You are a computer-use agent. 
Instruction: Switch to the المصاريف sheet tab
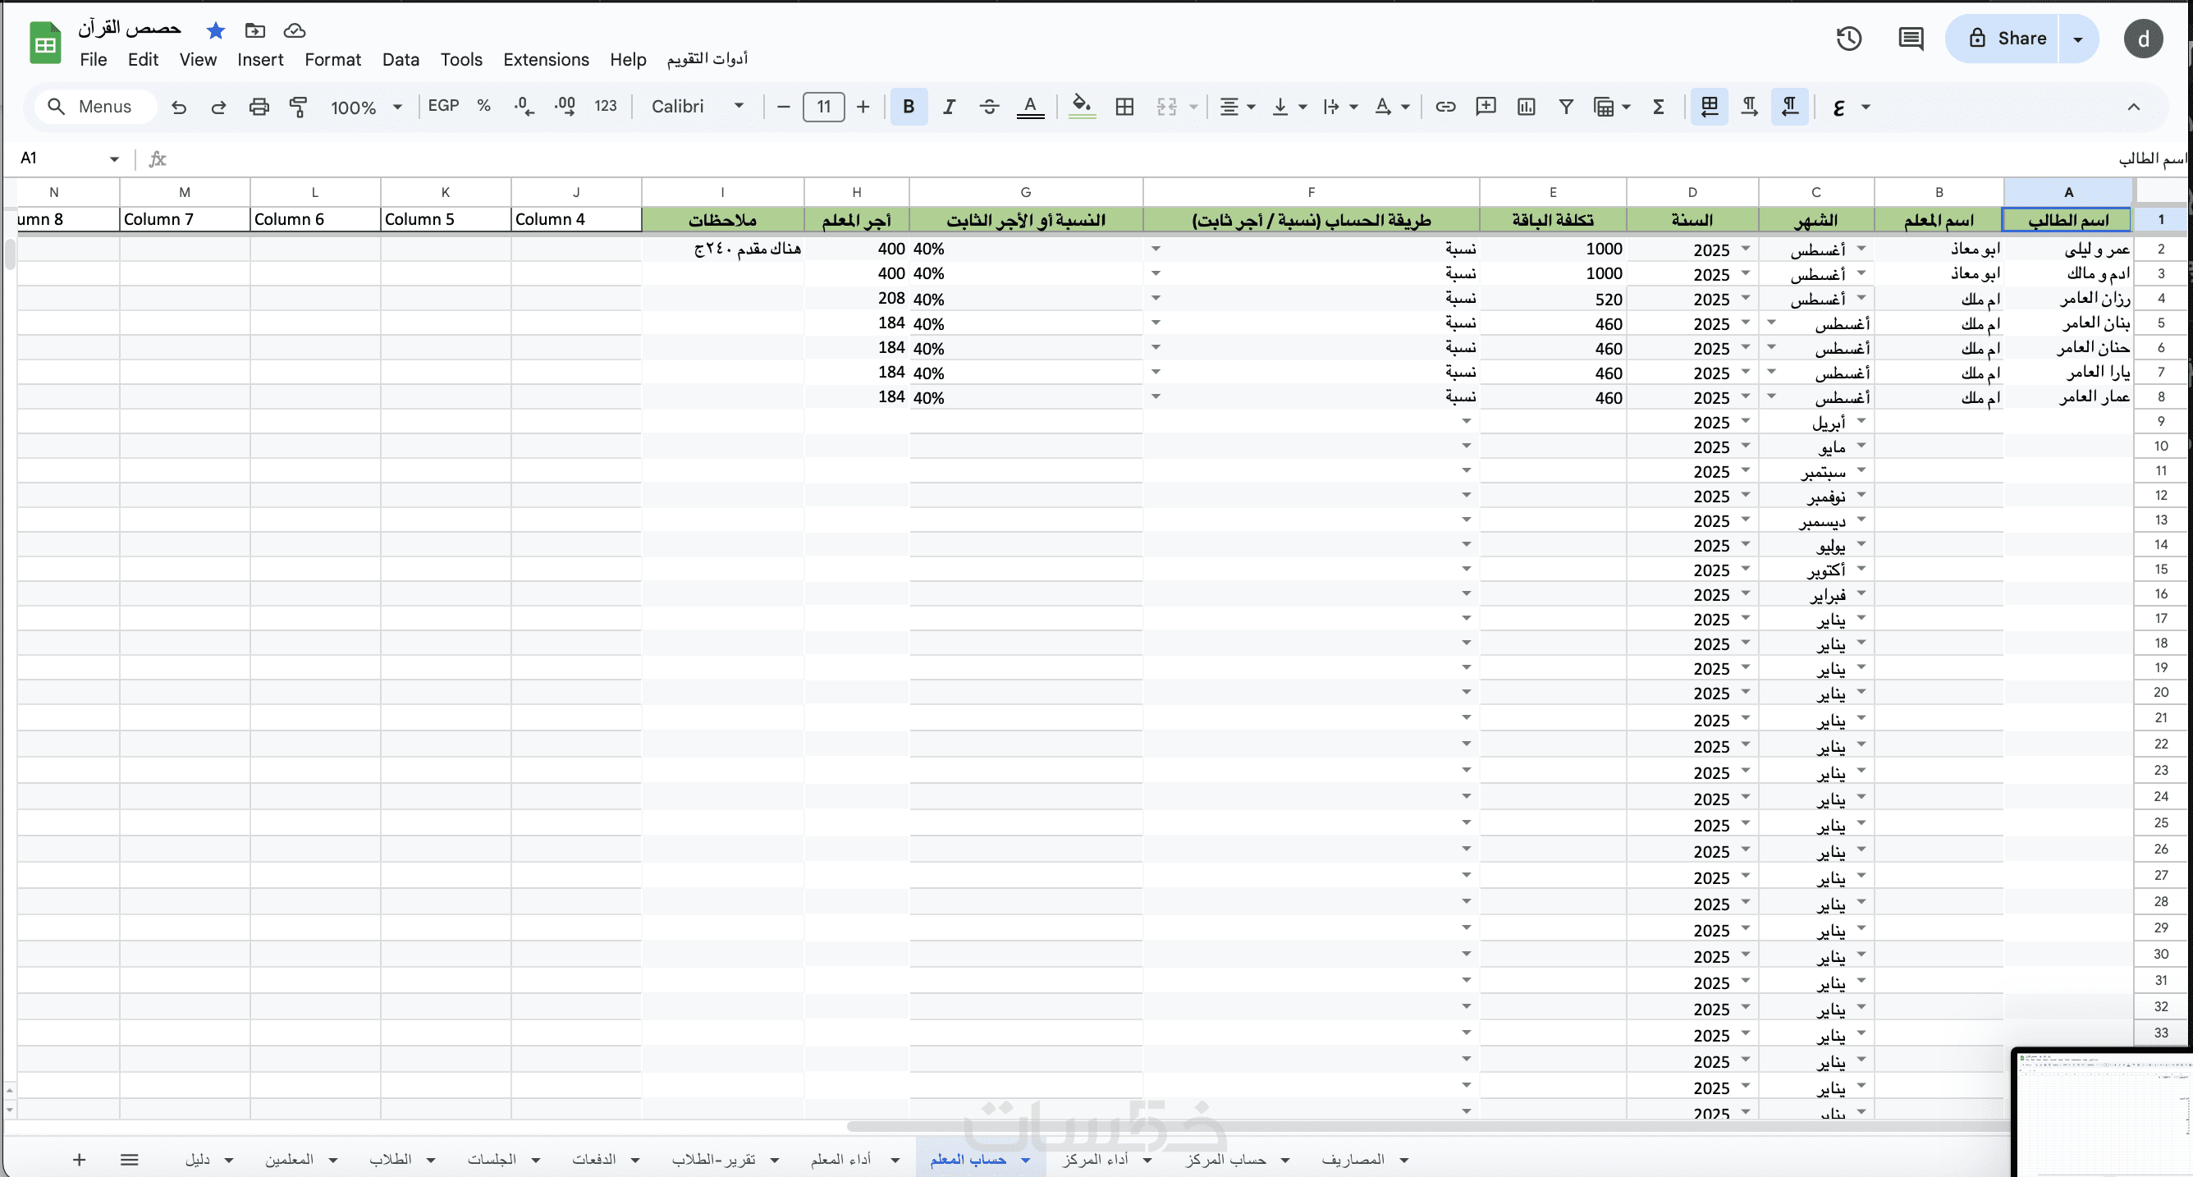point(1353,1159)
